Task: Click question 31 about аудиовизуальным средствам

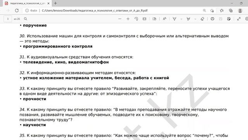Action: point(76,57)
